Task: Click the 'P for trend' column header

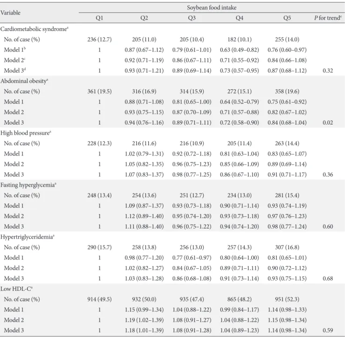Action: pyautogui.click(x=328, y=18)
